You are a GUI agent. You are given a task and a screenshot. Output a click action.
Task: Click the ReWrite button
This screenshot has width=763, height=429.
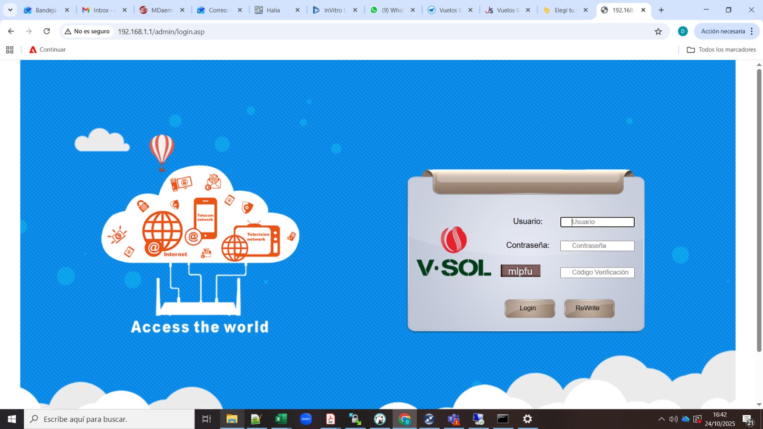click(x=589, y=308)
